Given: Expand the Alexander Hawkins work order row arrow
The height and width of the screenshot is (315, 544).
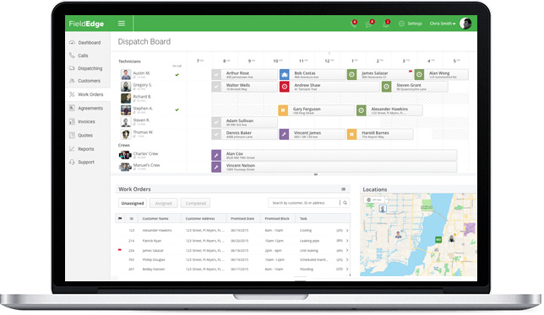Looking at the screenshot, I should click(x=347, y=230).
